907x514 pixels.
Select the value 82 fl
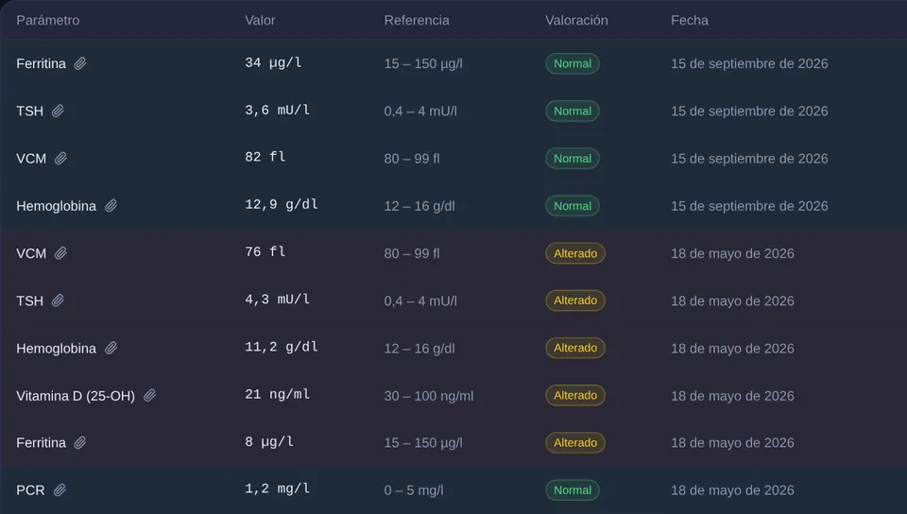(265, 157)
